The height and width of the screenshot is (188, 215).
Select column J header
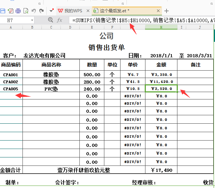coord(200,27)
